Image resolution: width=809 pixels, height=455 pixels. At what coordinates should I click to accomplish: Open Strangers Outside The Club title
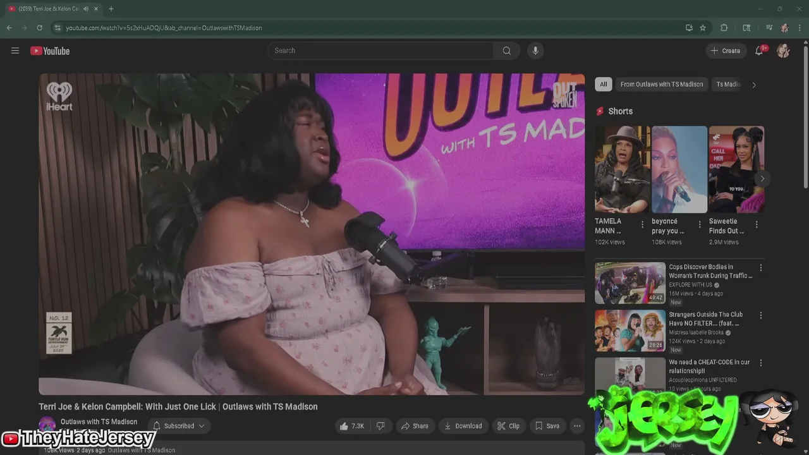click(706, 318)
